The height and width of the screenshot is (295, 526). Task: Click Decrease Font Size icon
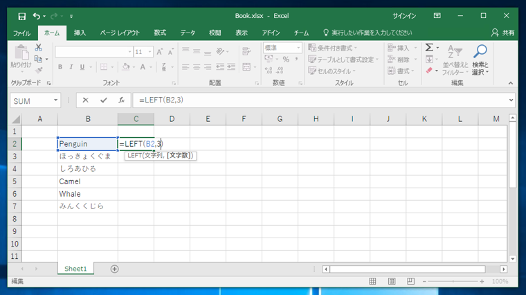pos(171,52)
